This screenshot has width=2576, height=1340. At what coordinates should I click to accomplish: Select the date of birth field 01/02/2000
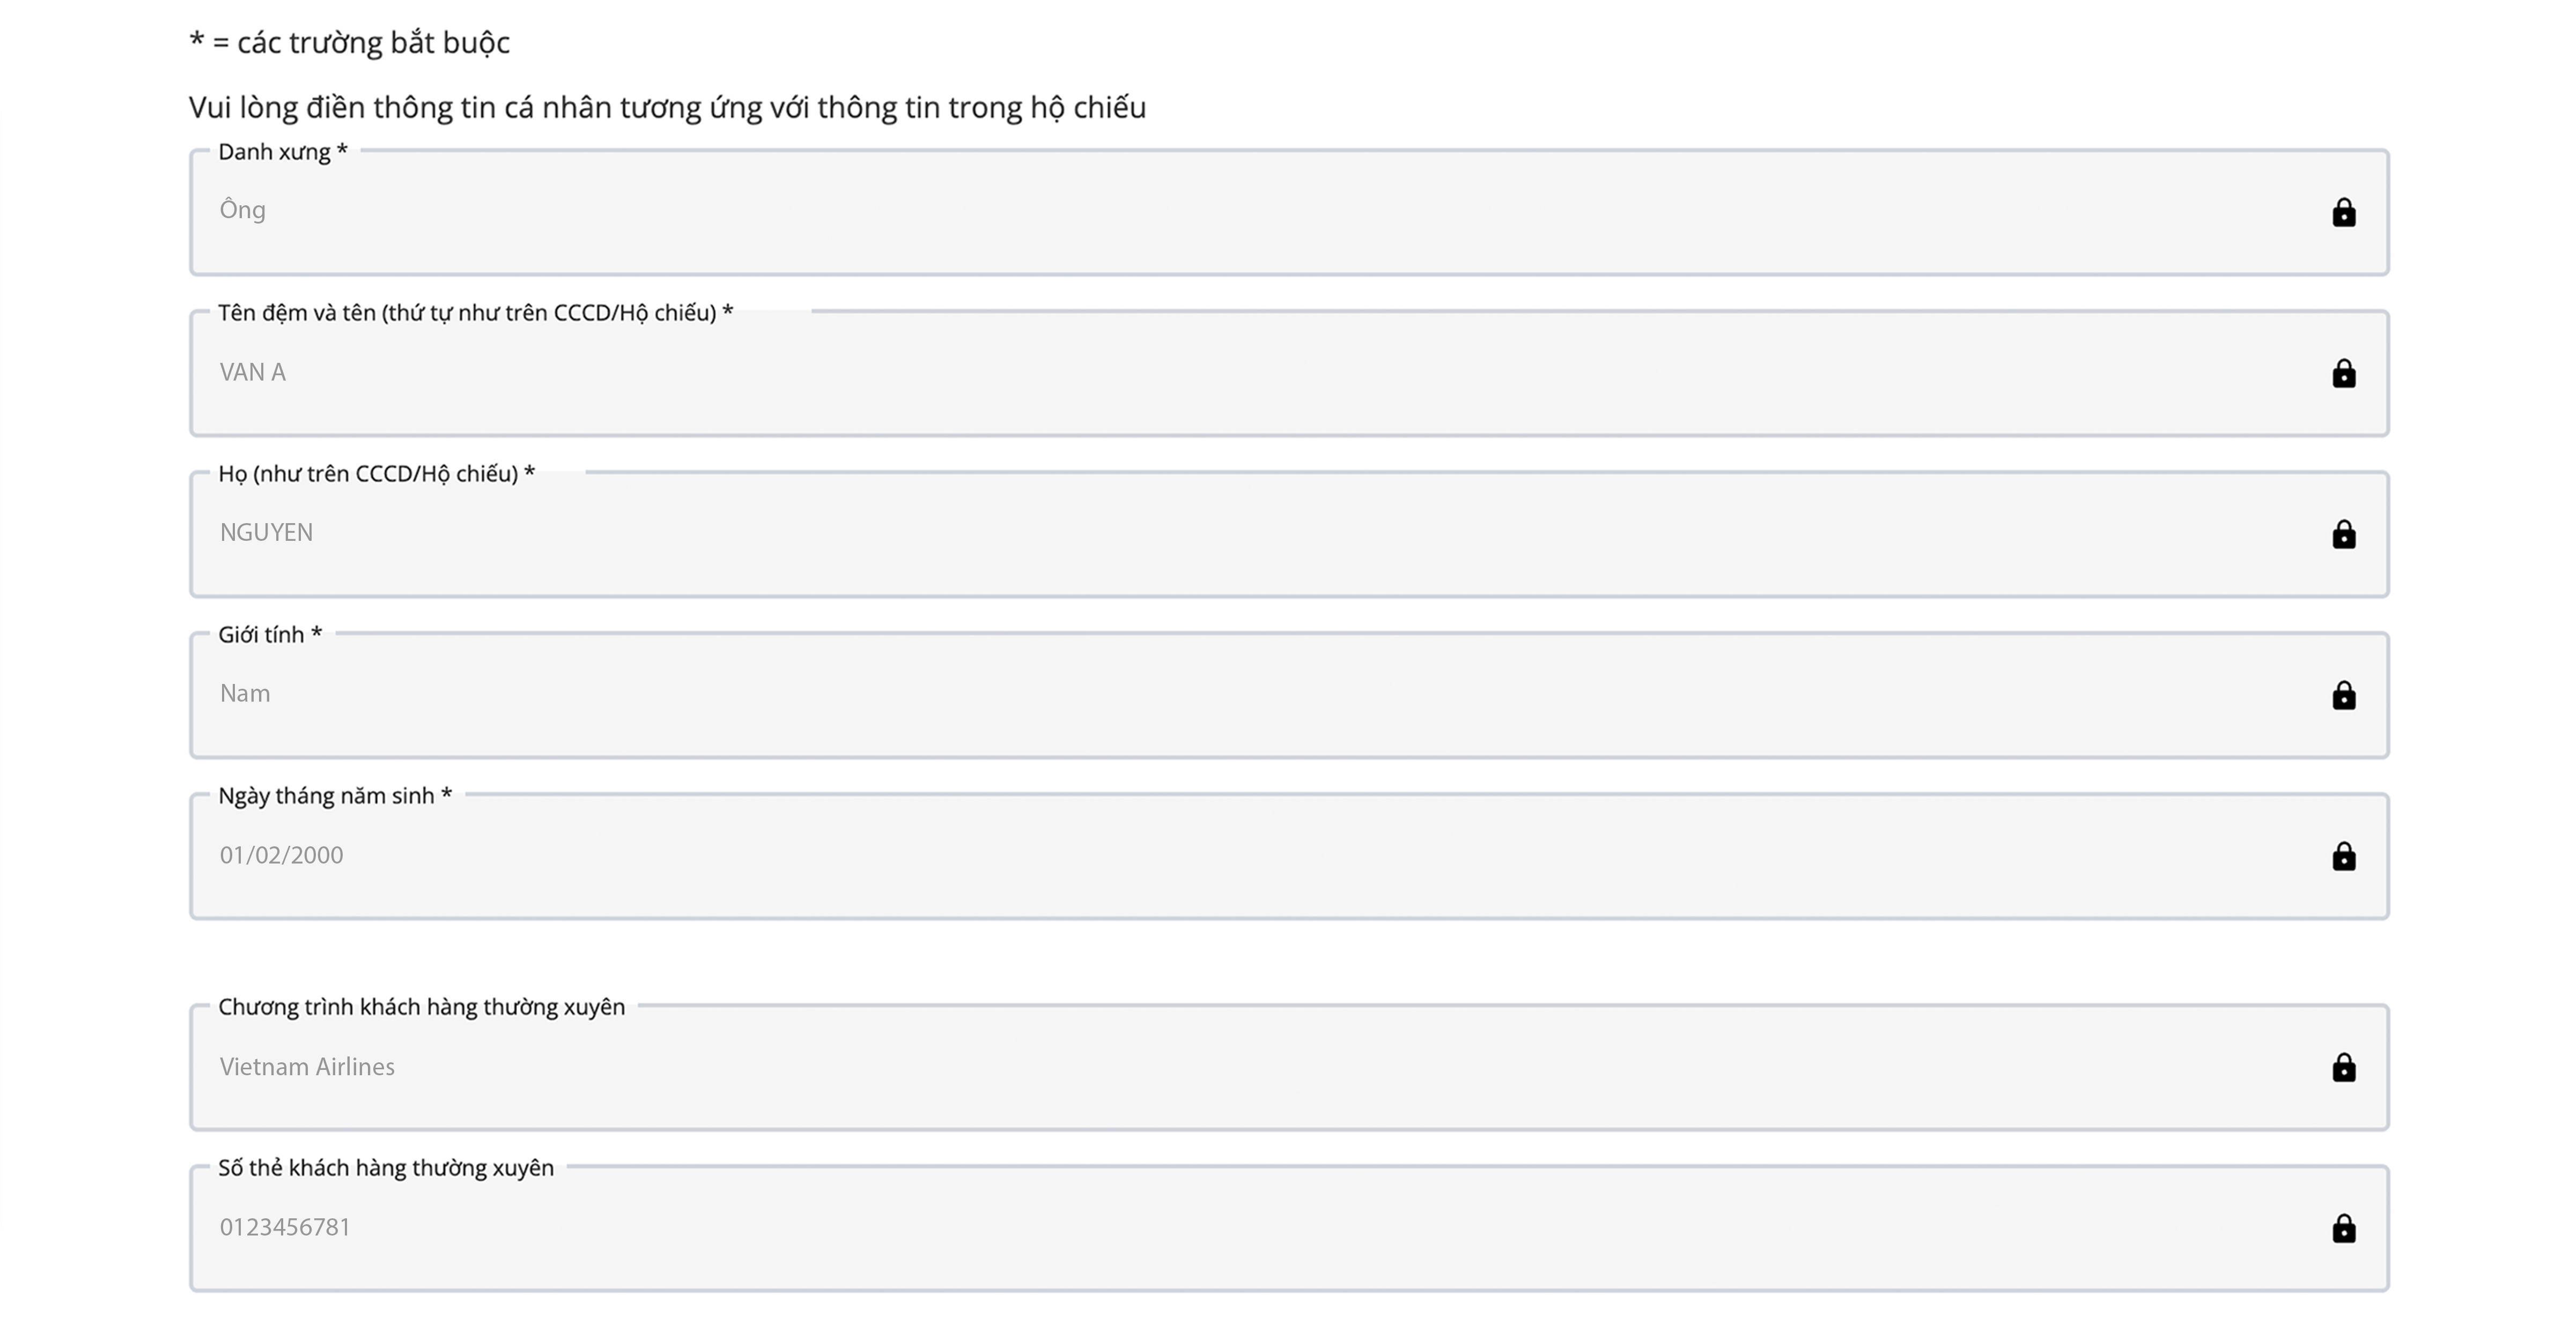pyautogui.click(x=1200, y=855)
